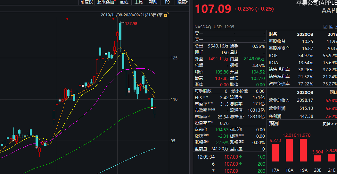Click the large 107.09 current price

[x=213, y=9]
